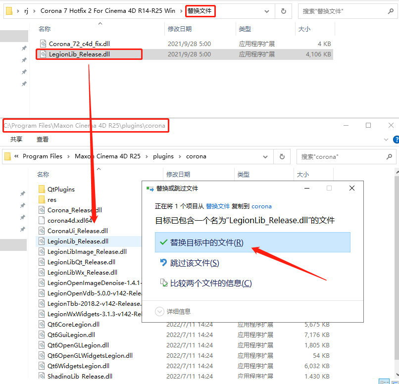399x384 pixels.
Task: Select LegionLibImage_Release.dll file
Action: [x=87, y=252]
